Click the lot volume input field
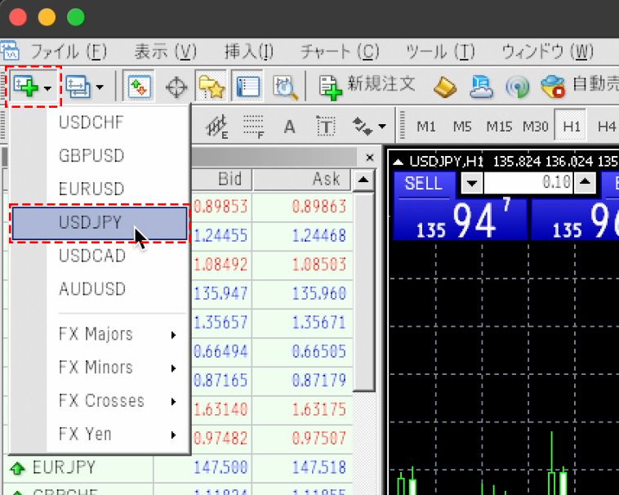The image size is (619, 495). pos(531,183)
